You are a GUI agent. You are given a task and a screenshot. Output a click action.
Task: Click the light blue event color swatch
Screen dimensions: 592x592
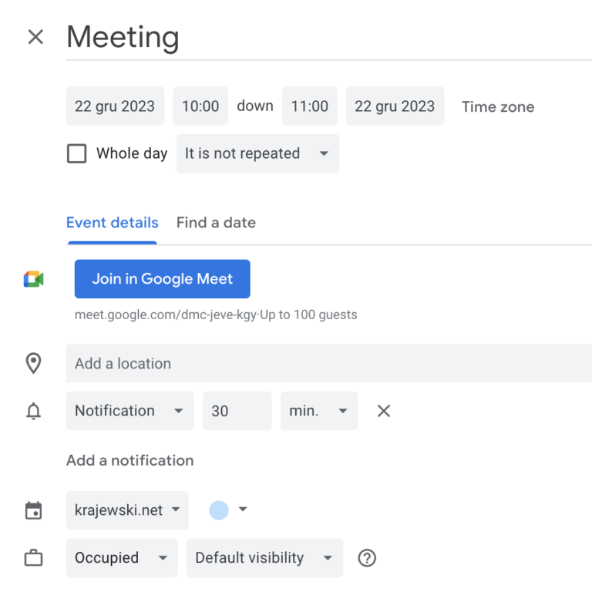219,510
